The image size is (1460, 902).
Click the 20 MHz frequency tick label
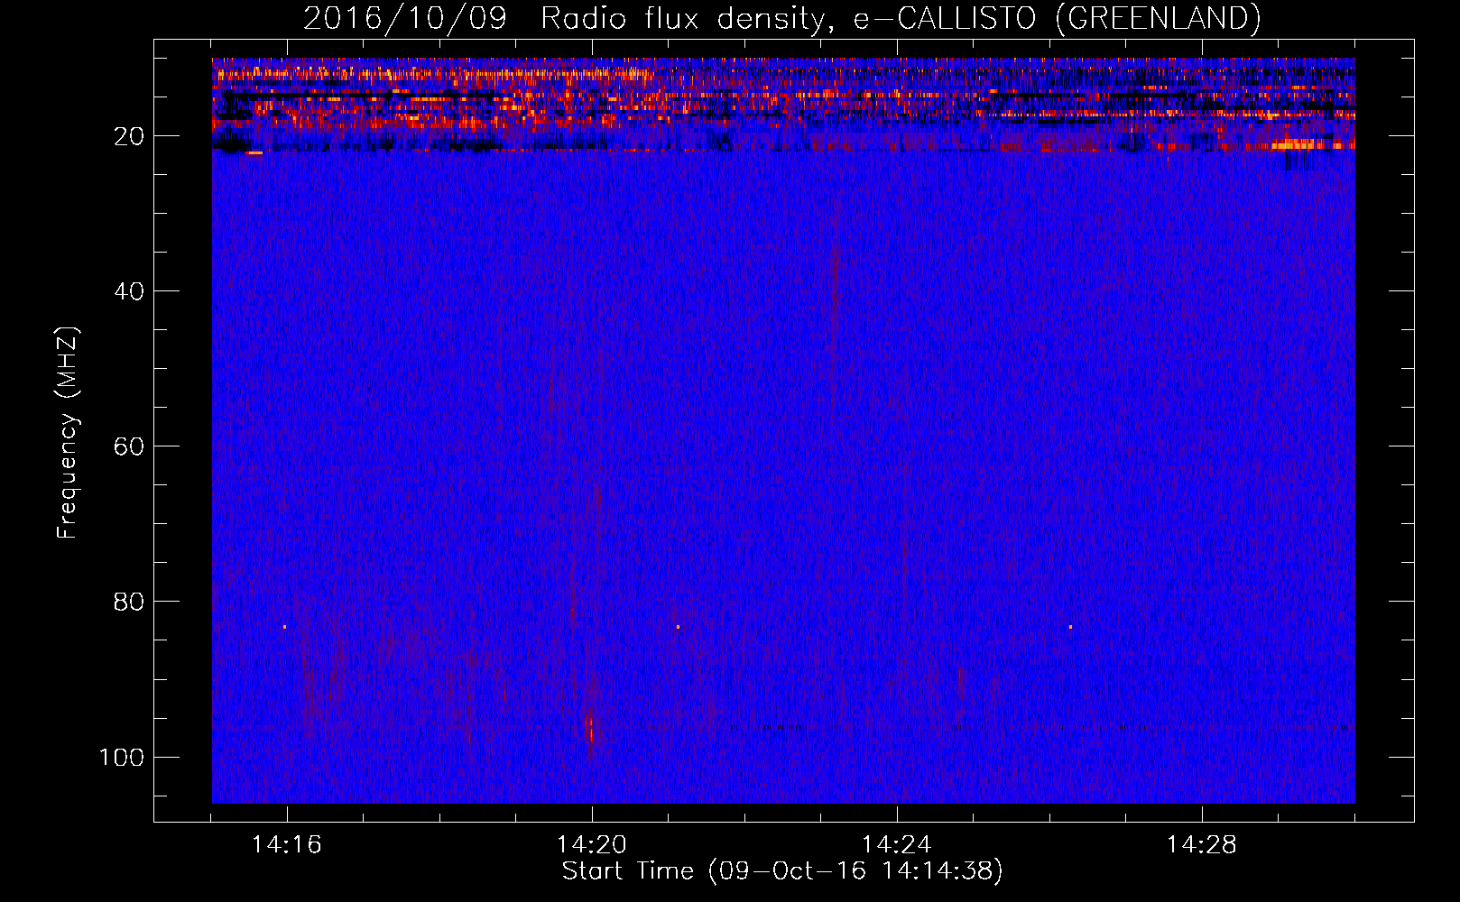[129, 136]
